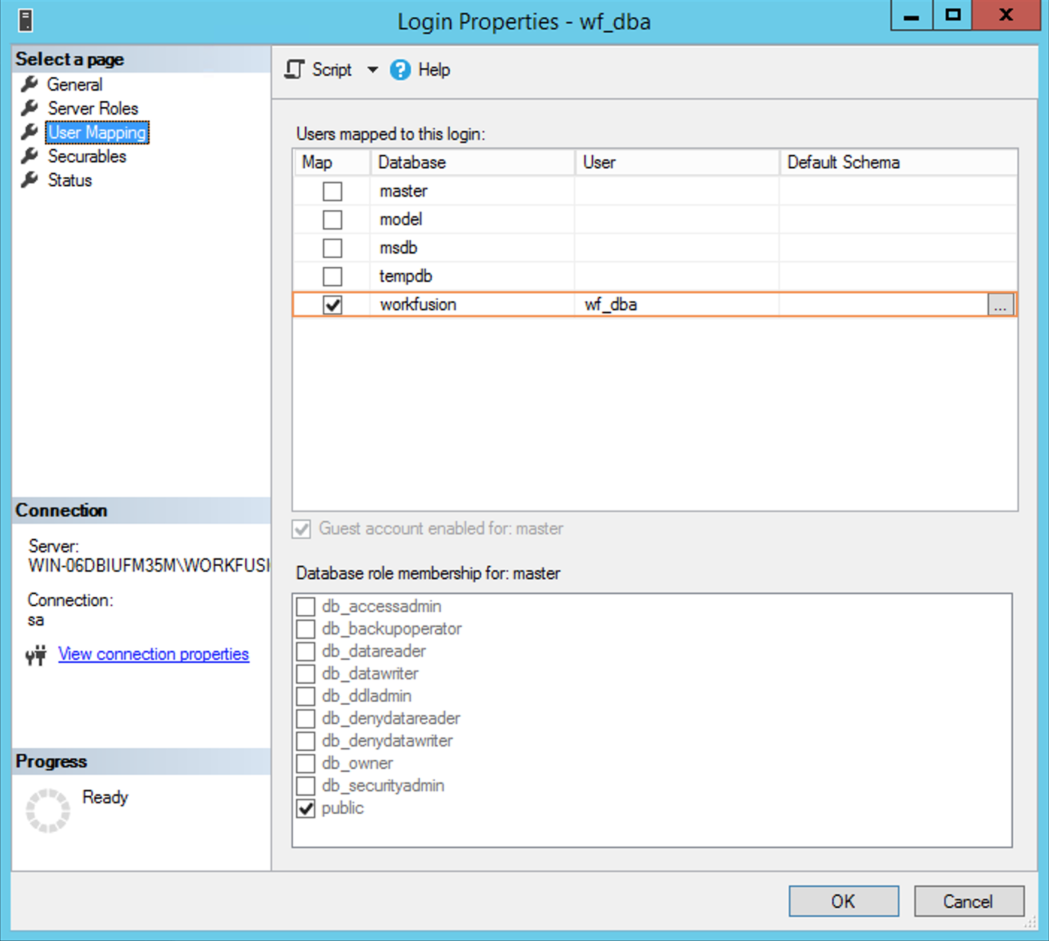The height and width of the screenshot is (941, 1049).
Task: Click the Default Schema column header
Action: tap(899, 162)
